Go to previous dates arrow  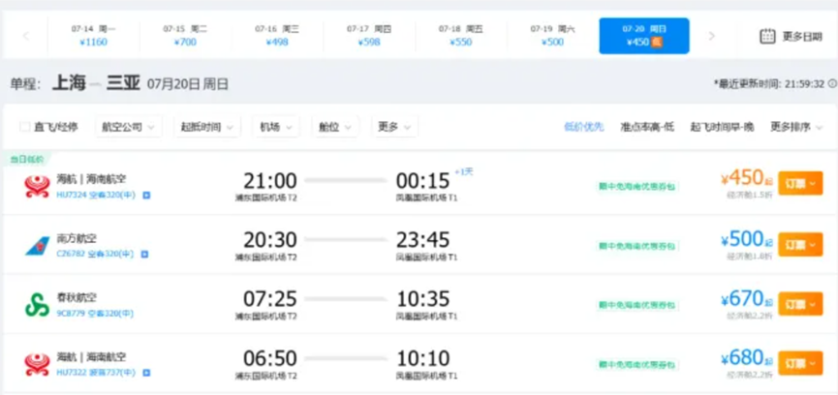(25, 36)
